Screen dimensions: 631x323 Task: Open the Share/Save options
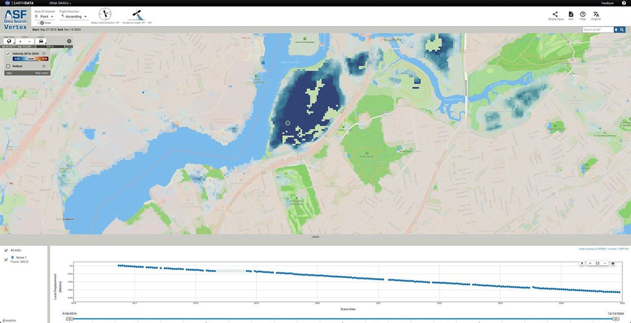pos(555,14)
